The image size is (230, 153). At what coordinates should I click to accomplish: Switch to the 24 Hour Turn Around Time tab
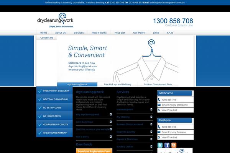click(158, 84)
